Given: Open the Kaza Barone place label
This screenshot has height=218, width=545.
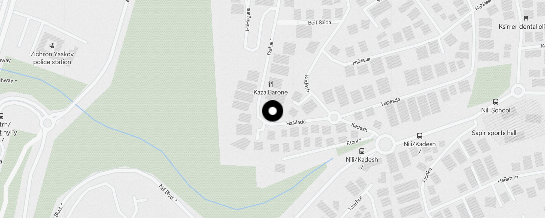Looking at the screenshot, I should pos(271,92).
